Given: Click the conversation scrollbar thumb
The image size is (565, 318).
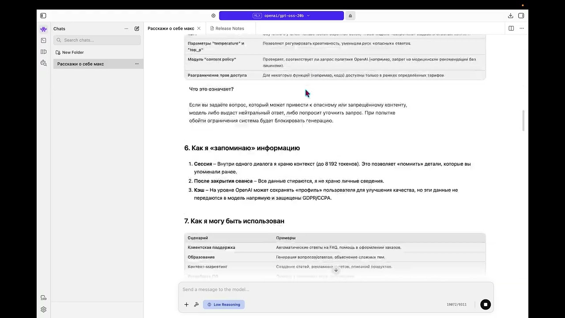Looking at the screenshot, I should (524, 120).
